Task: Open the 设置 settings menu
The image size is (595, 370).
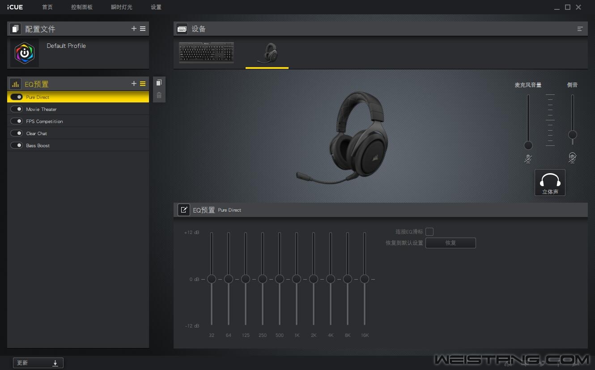Action: click(x=156, y=7)
